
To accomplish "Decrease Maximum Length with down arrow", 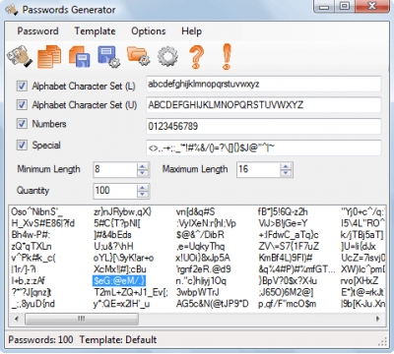I will pos(286,173).
